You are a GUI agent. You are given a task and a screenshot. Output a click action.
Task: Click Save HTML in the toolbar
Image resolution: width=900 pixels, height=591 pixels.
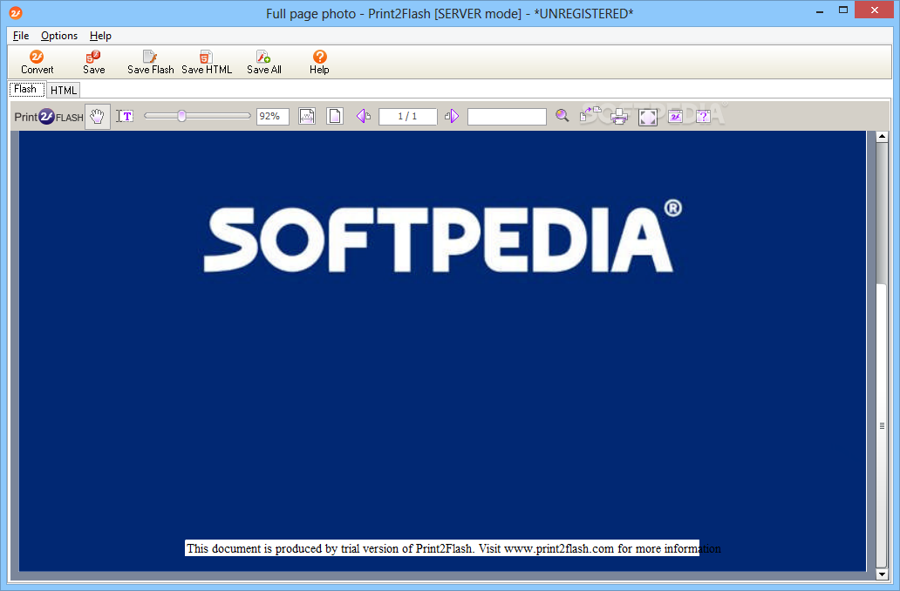pos(207,62)
